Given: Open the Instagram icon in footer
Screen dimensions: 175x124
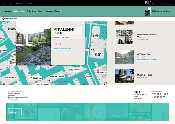Looking at the screenshot, I should (164, 97).
